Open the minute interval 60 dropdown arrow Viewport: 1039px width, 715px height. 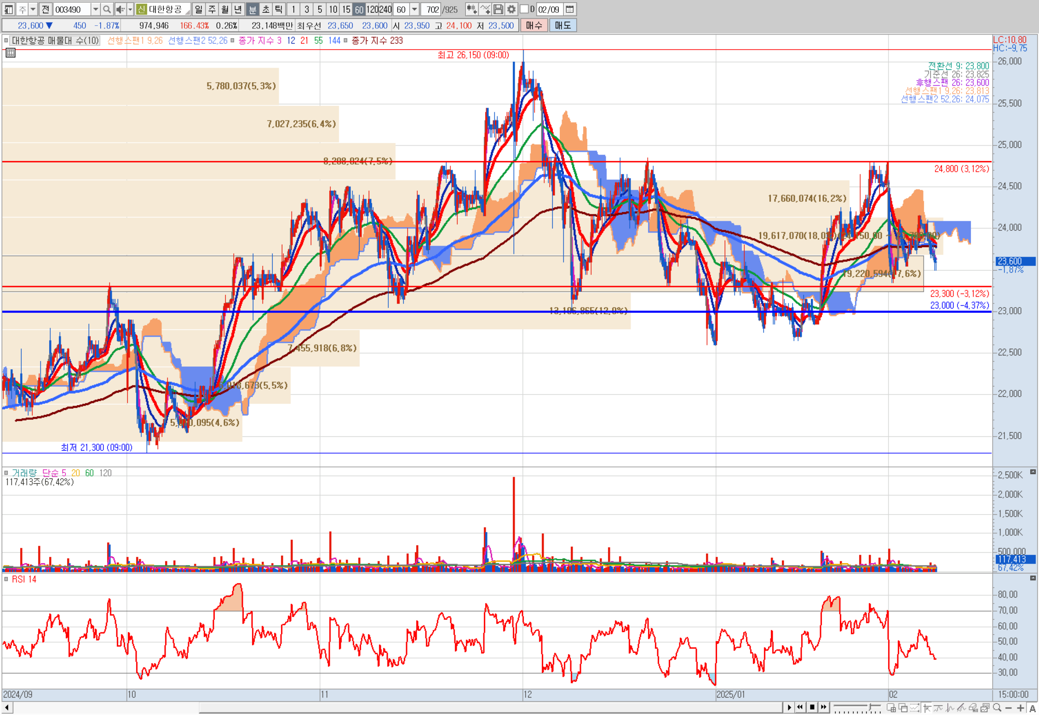pyautogui.click(x=414, y=9)
